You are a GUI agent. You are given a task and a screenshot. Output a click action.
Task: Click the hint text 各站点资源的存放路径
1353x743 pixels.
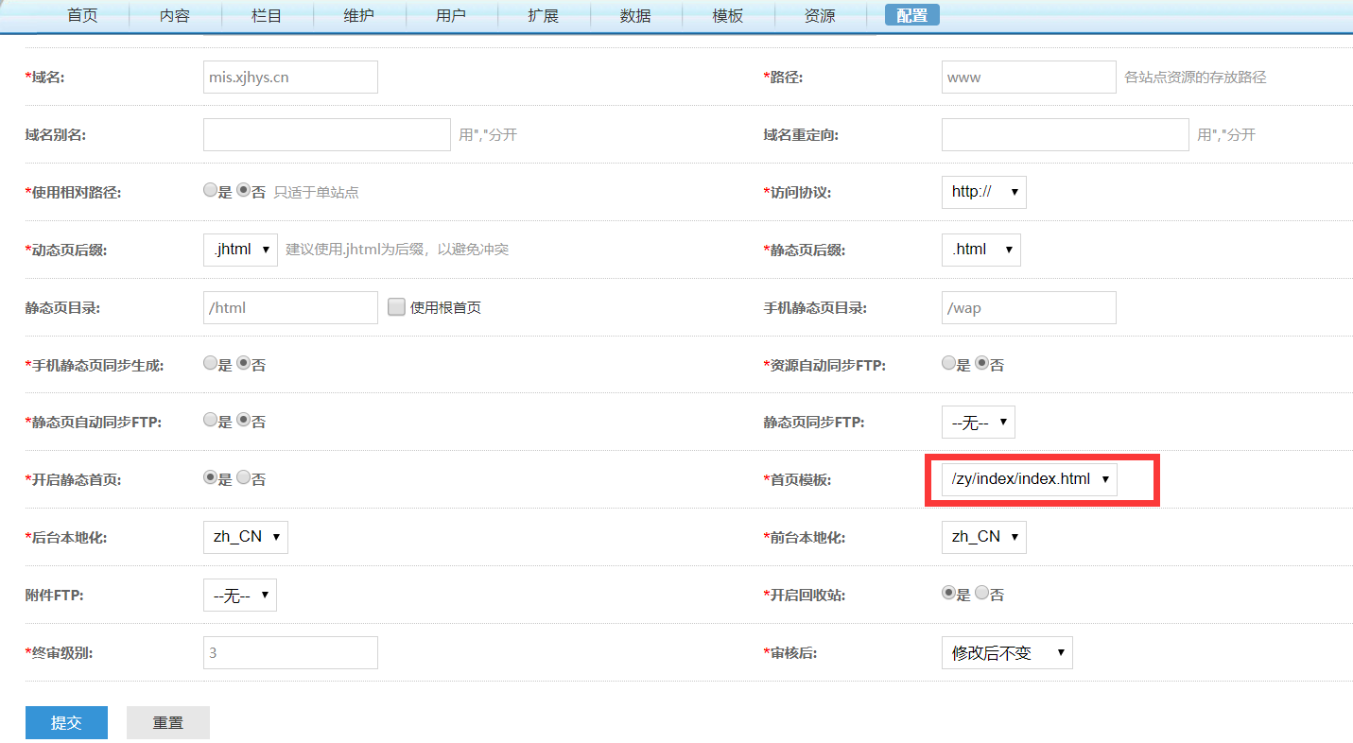[x=1195, y=78]
